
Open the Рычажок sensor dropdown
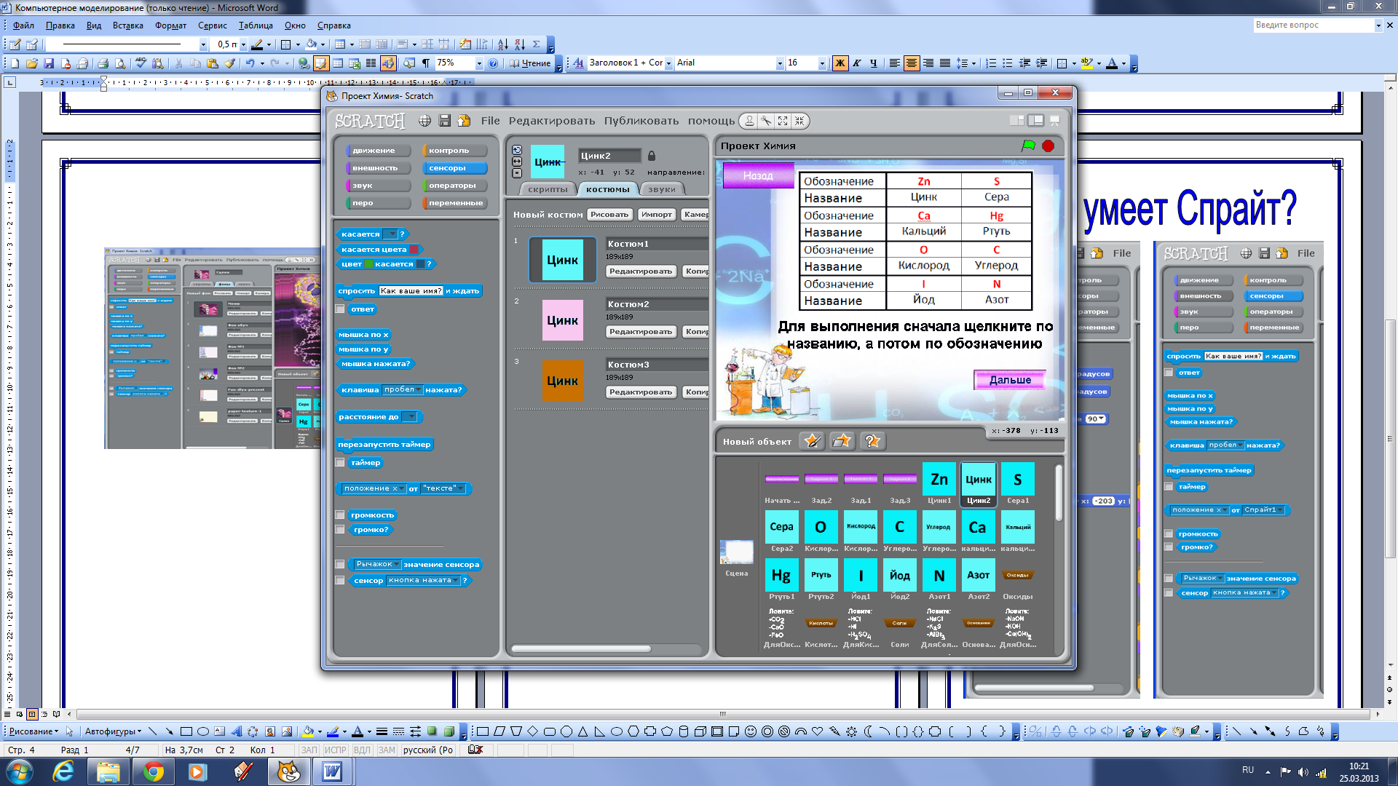pyautogui.click(x=377, y=565)
